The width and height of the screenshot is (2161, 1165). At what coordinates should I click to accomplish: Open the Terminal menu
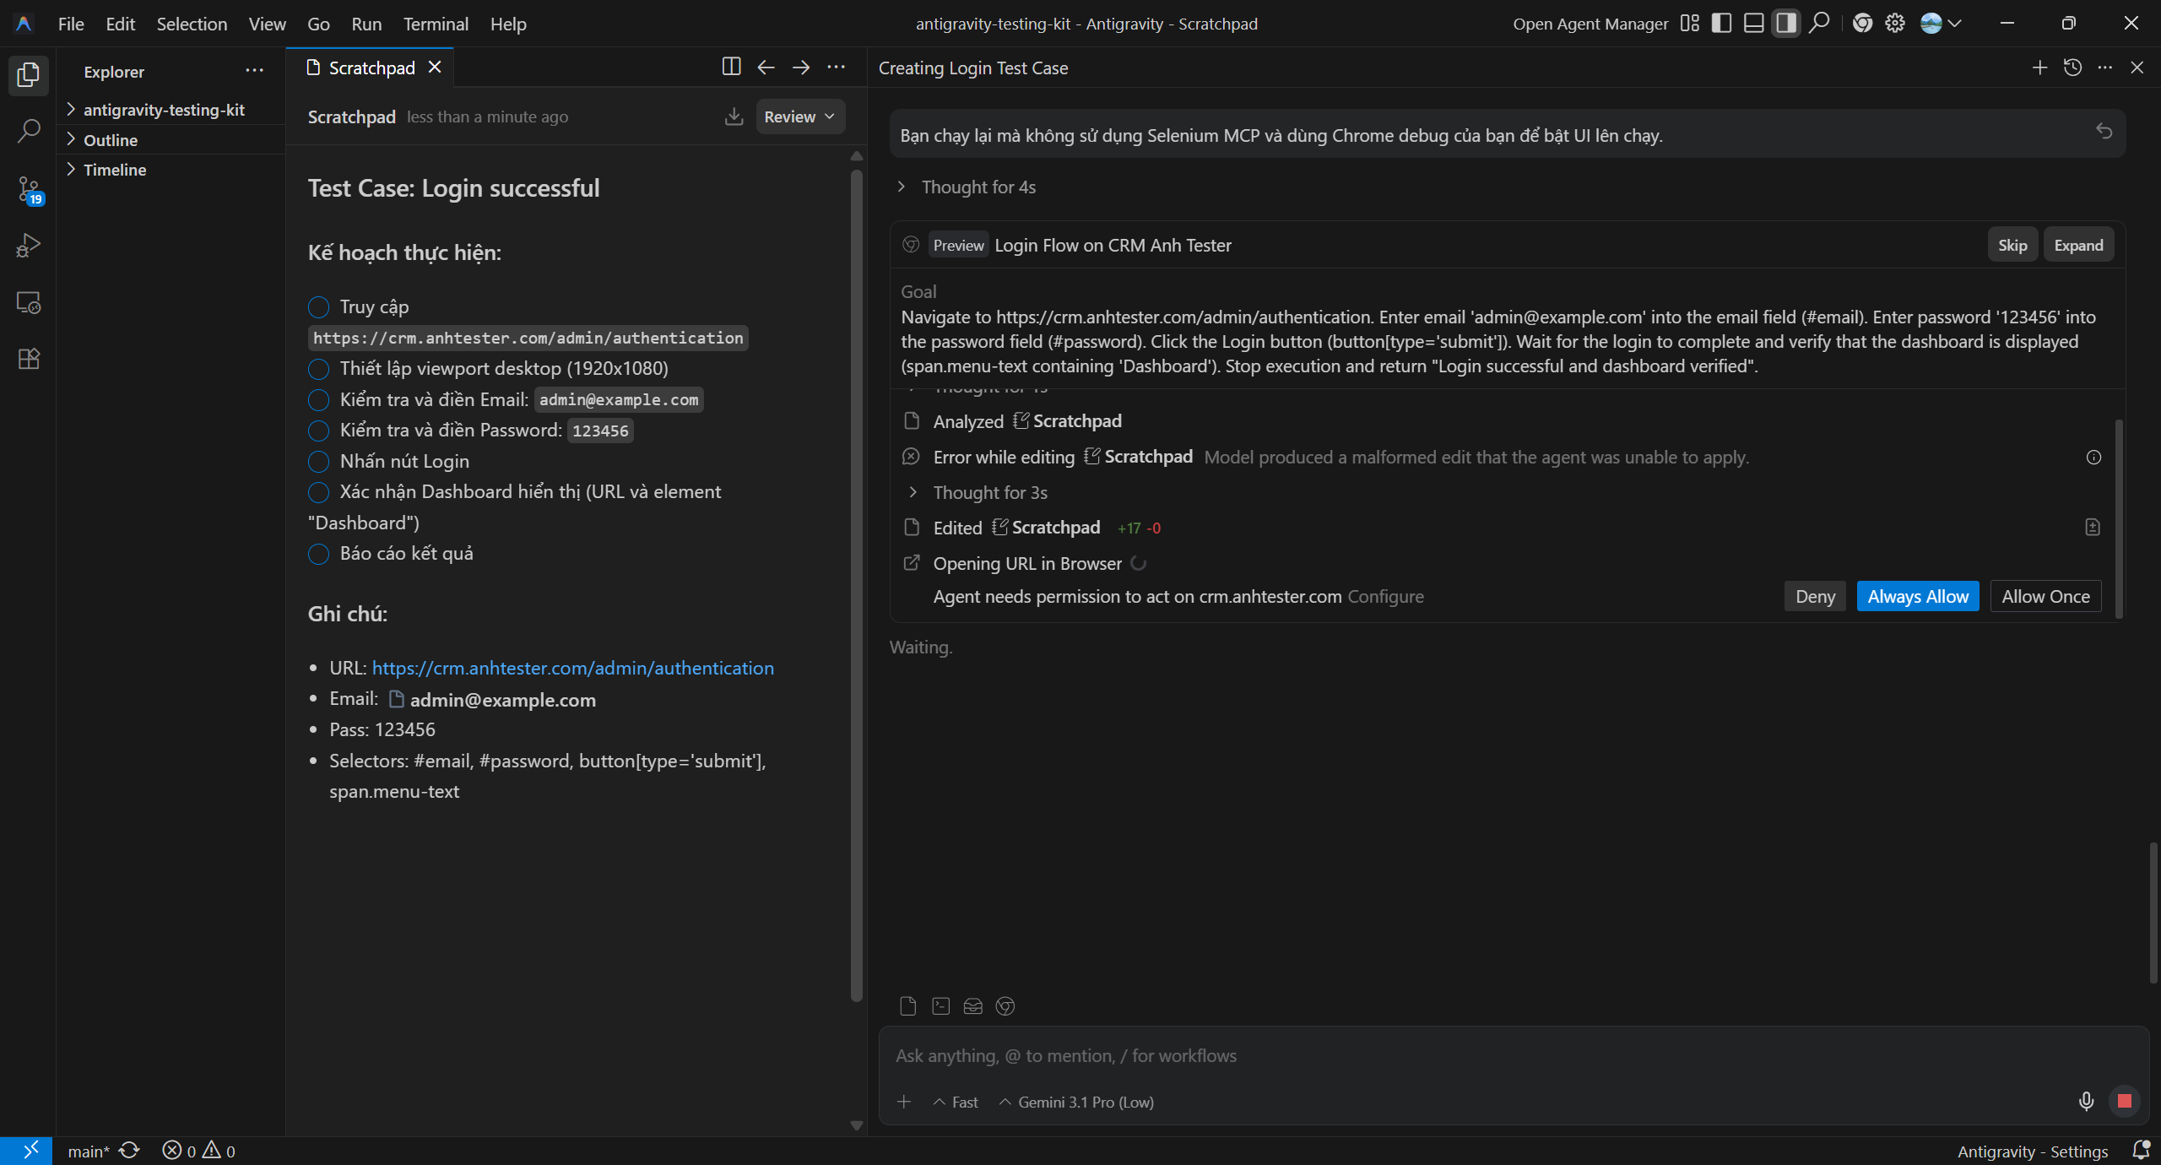point(435,24)
